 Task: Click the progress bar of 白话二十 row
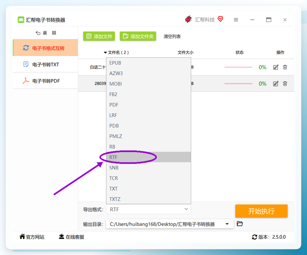point(238,67)
